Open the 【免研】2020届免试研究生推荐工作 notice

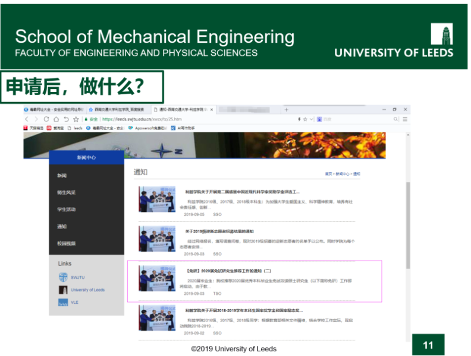click(229, 271)
